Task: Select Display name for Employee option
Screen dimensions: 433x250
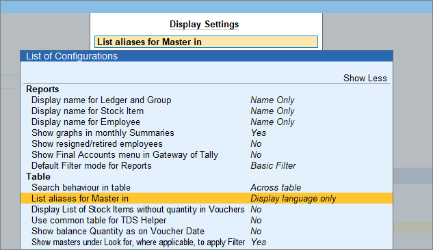Action: [86, 122]
